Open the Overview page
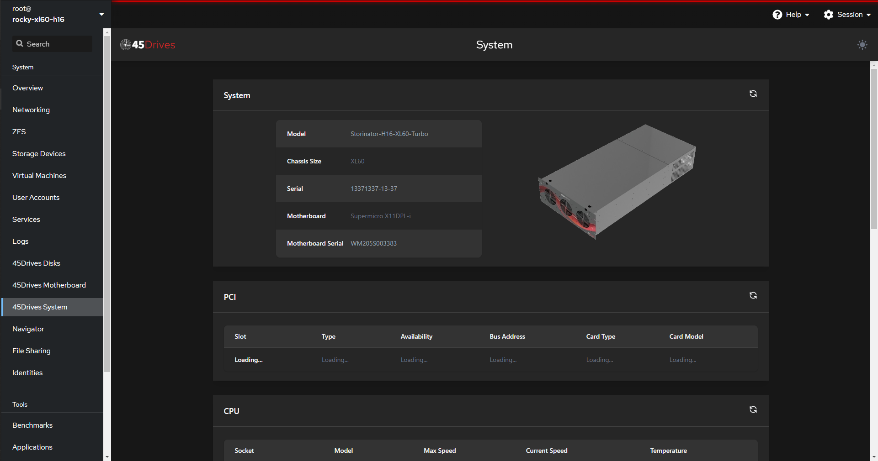 pyautogui.click(x=53, y=88)
